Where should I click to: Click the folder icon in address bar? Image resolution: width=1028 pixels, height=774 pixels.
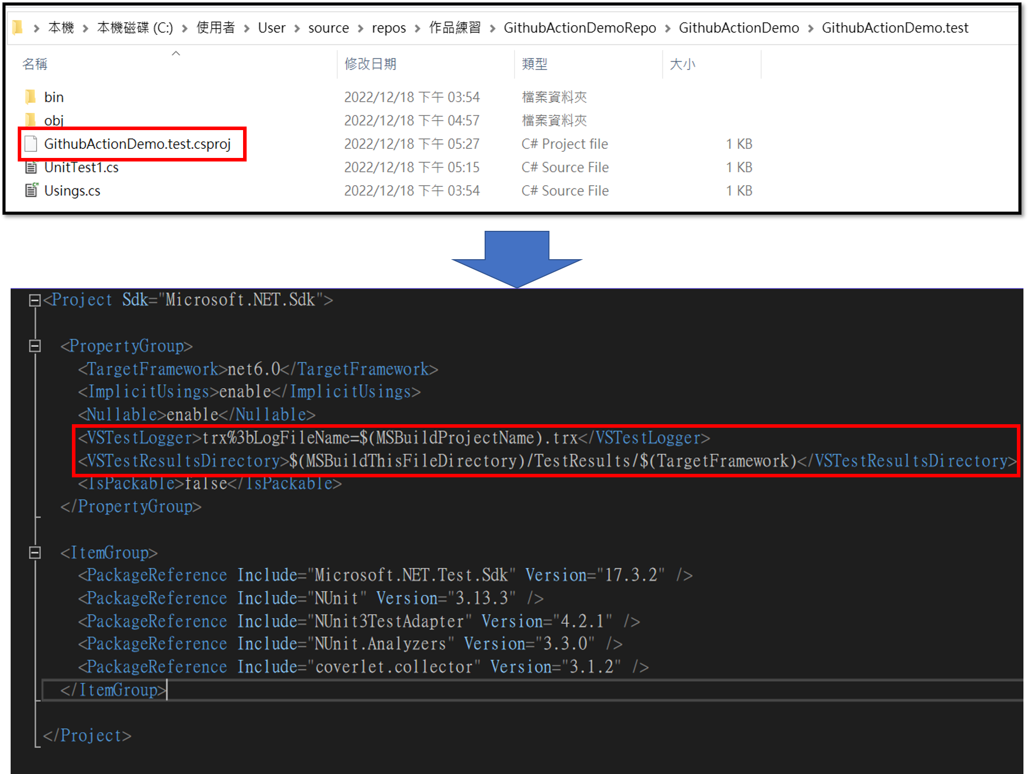point(18,27)
